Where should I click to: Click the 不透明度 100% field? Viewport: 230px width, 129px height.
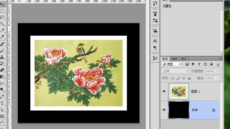click(x=210, y=71)
